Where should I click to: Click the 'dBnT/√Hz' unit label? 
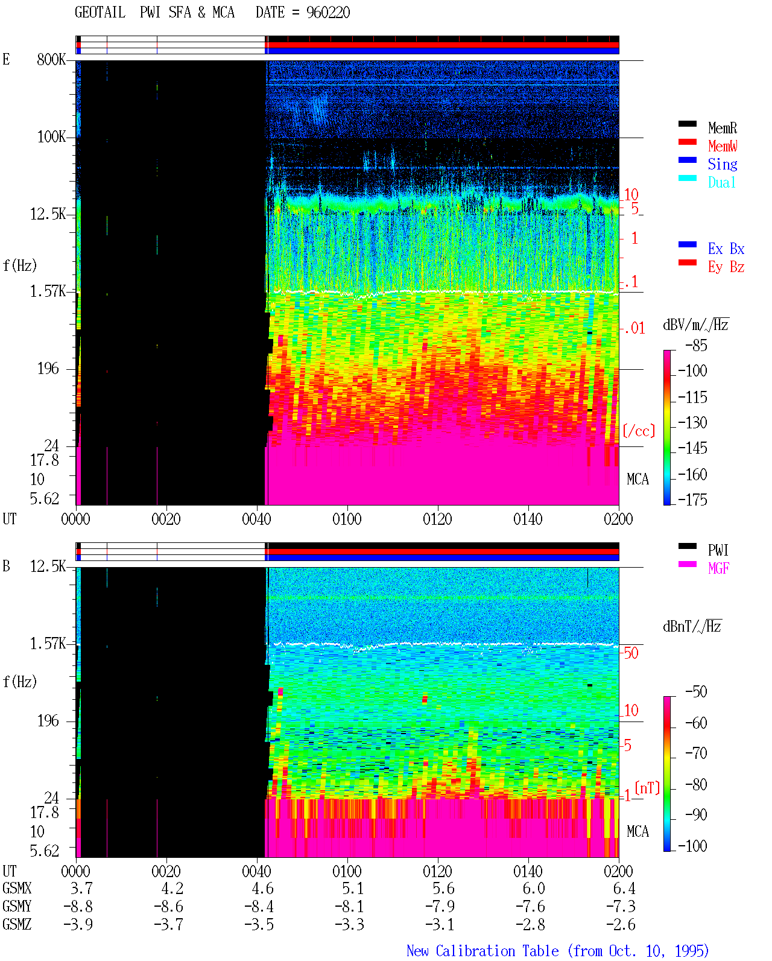pos(692,626)
